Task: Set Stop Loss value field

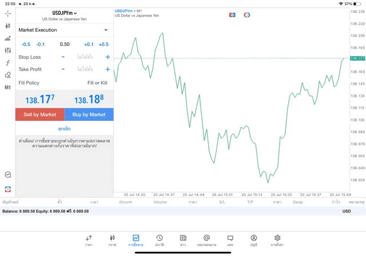Action: pyautogui.click(x=85, y=57)
